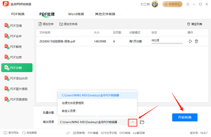Switch to Word转换 tab

[76, 14]
